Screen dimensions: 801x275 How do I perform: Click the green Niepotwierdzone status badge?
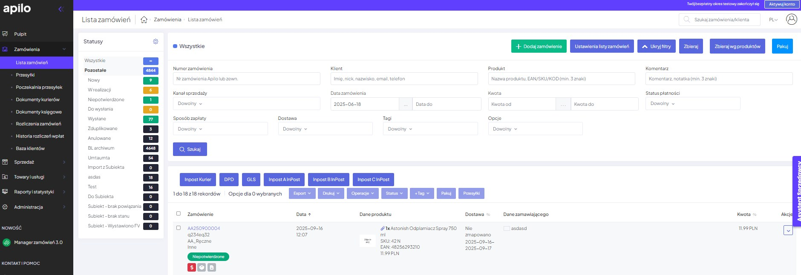[x=208, y=257]
